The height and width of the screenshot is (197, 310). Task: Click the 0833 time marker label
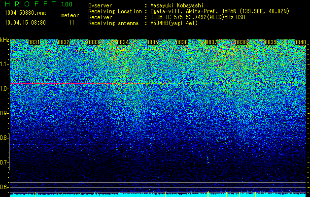93,42
